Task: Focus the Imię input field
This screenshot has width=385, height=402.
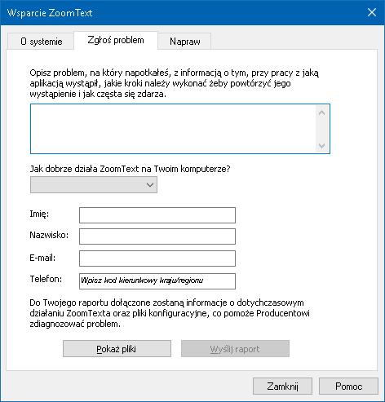Action: 157,215
